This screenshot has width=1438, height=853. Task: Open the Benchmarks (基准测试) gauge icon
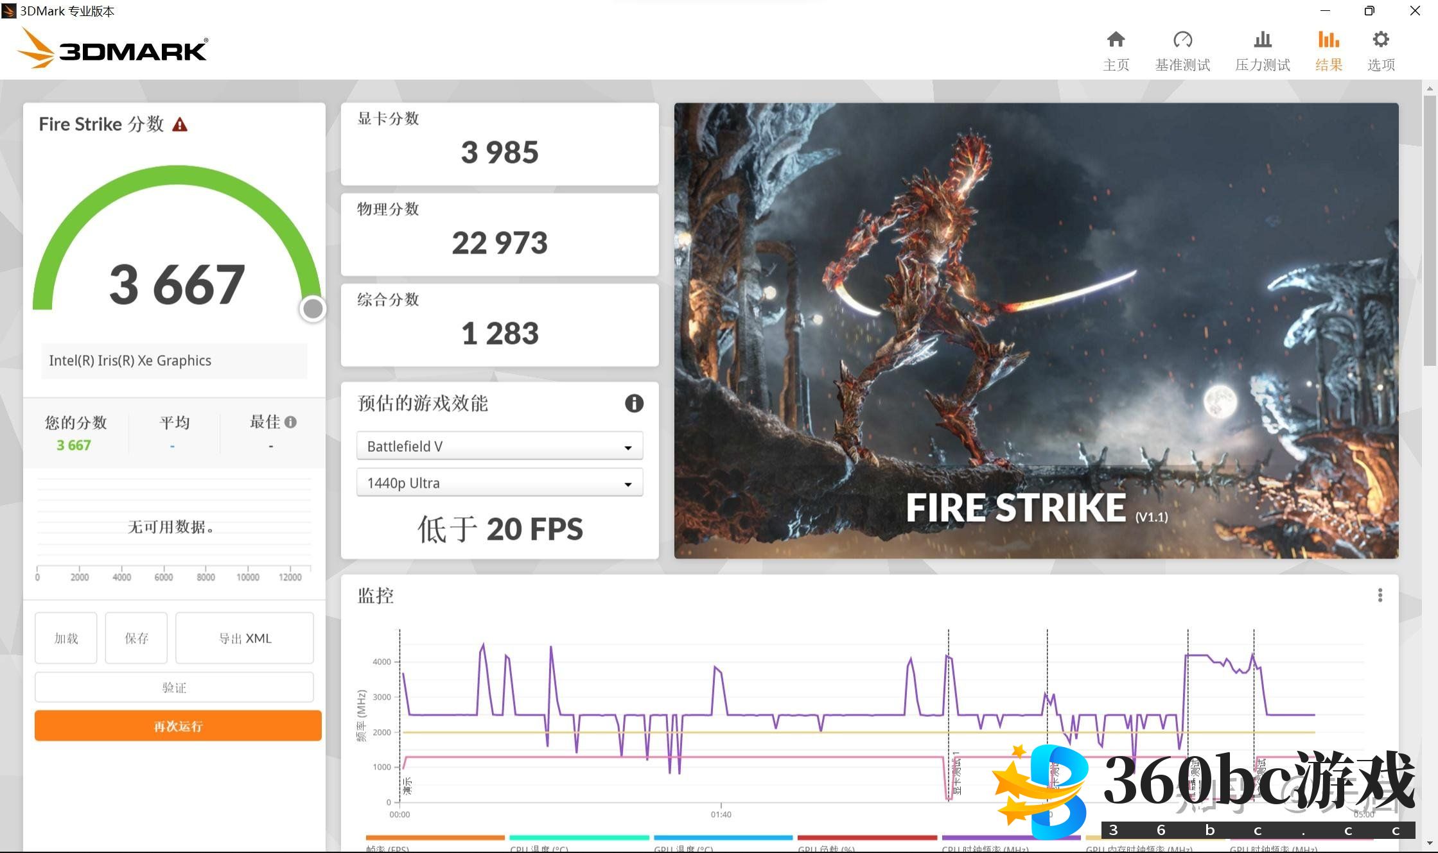1182,40
